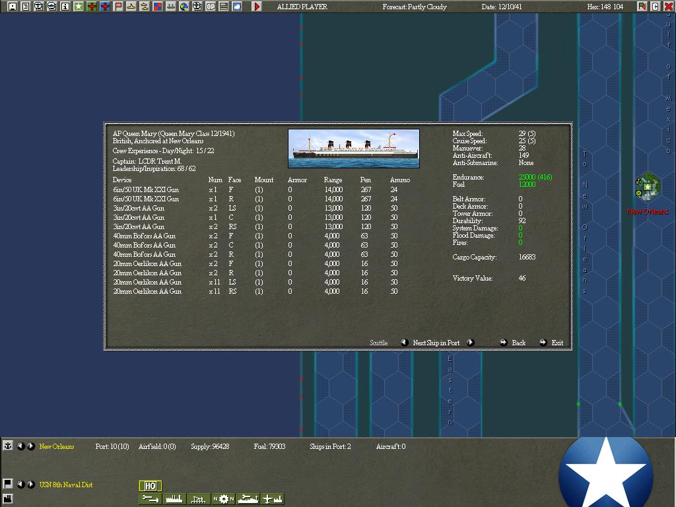This screenshot has width=676, height=507.
Task: Click the yellow New Orleans base name
Action: (57, 446)
